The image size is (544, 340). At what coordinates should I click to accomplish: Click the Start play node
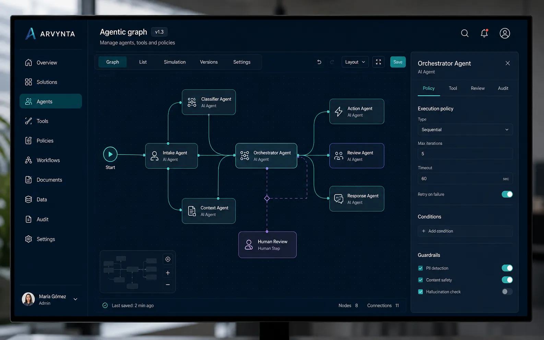point(110,154)
